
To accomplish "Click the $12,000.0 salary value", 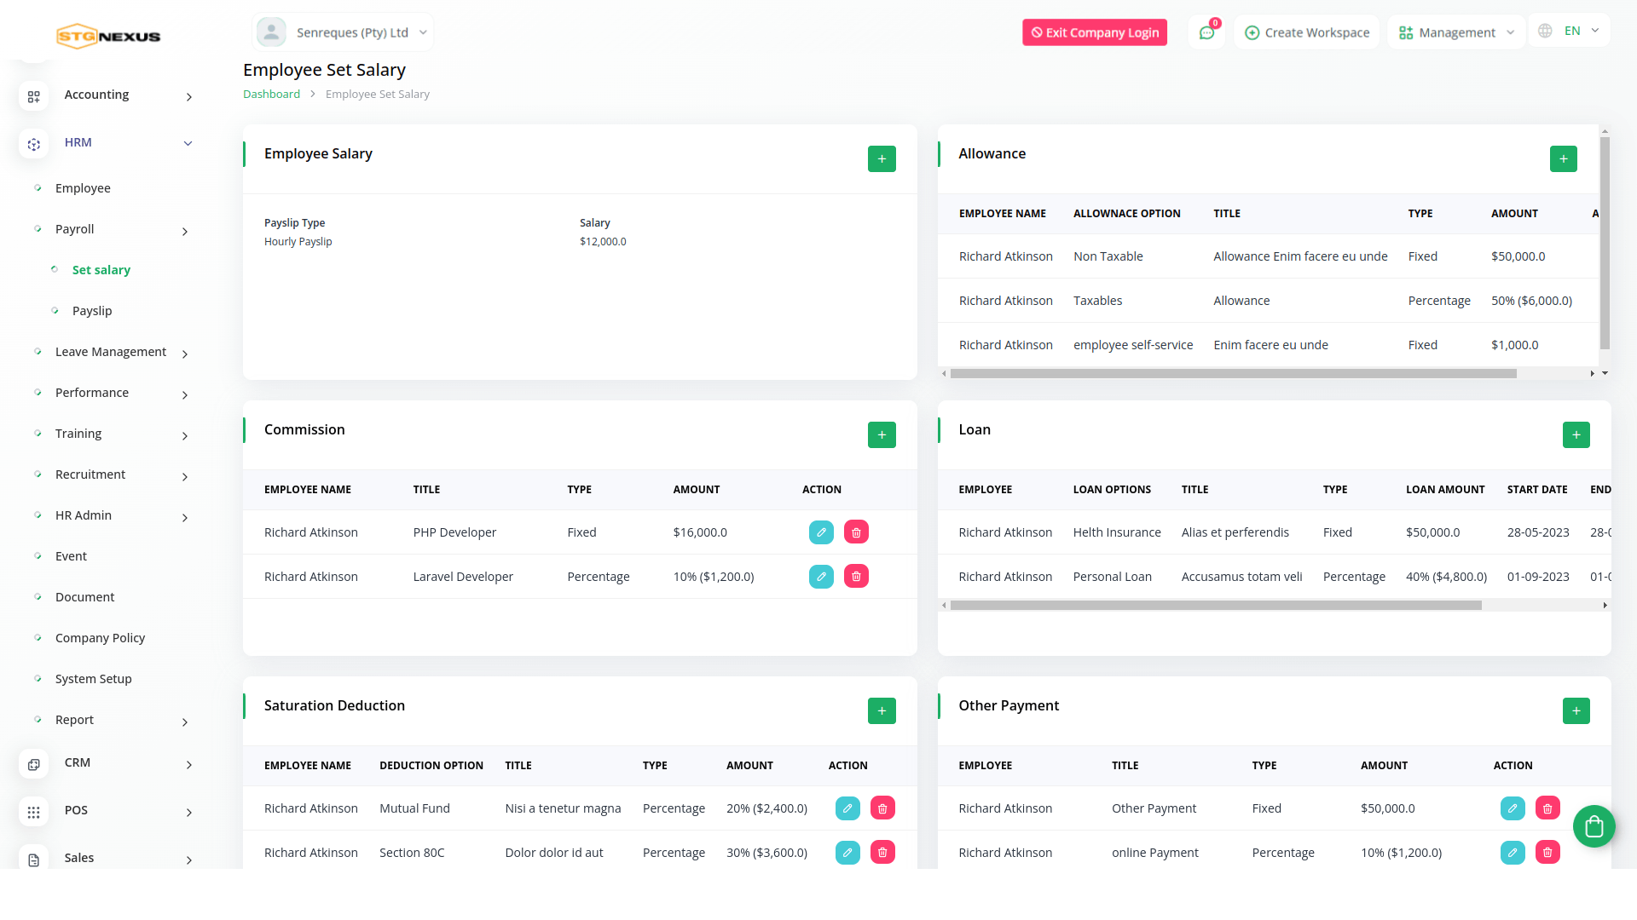I will [x=603, y=242].
